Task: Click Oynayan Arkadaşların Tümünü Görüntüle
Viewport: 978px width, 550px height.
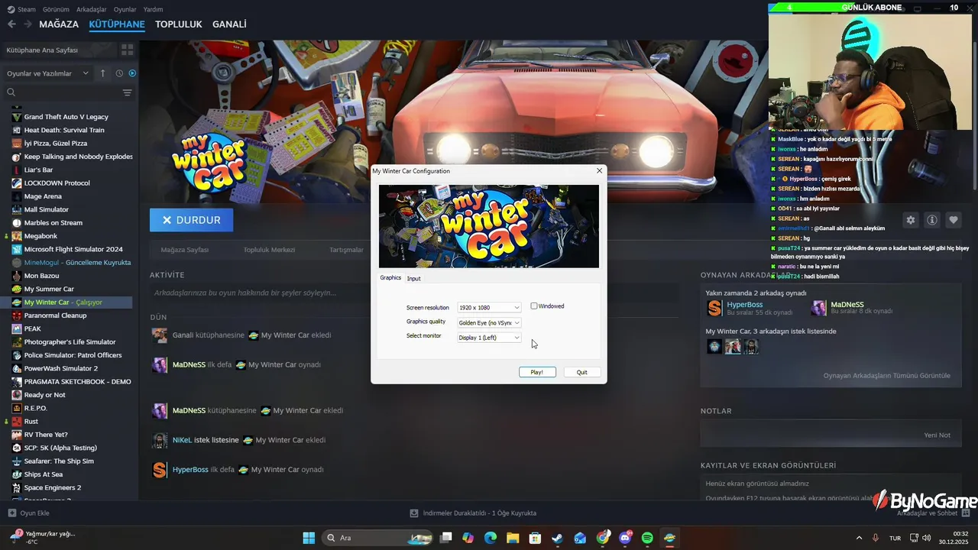Action: click(887, 376)
